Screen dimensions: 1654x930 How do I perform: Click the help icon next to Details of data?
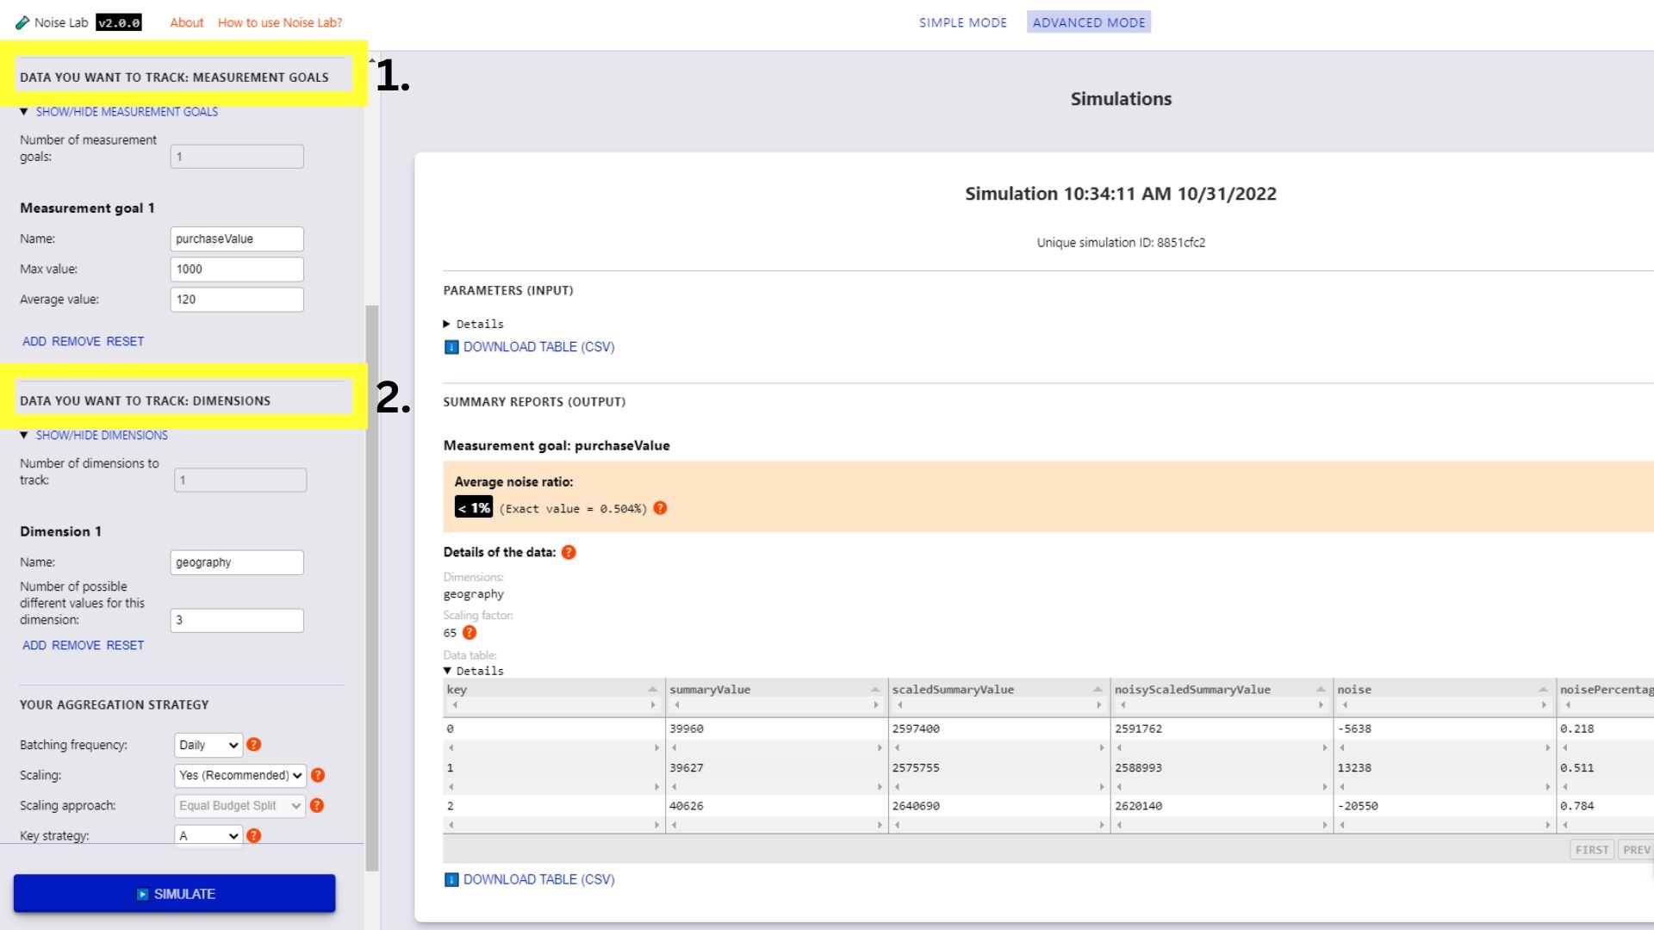pos(569,552)
